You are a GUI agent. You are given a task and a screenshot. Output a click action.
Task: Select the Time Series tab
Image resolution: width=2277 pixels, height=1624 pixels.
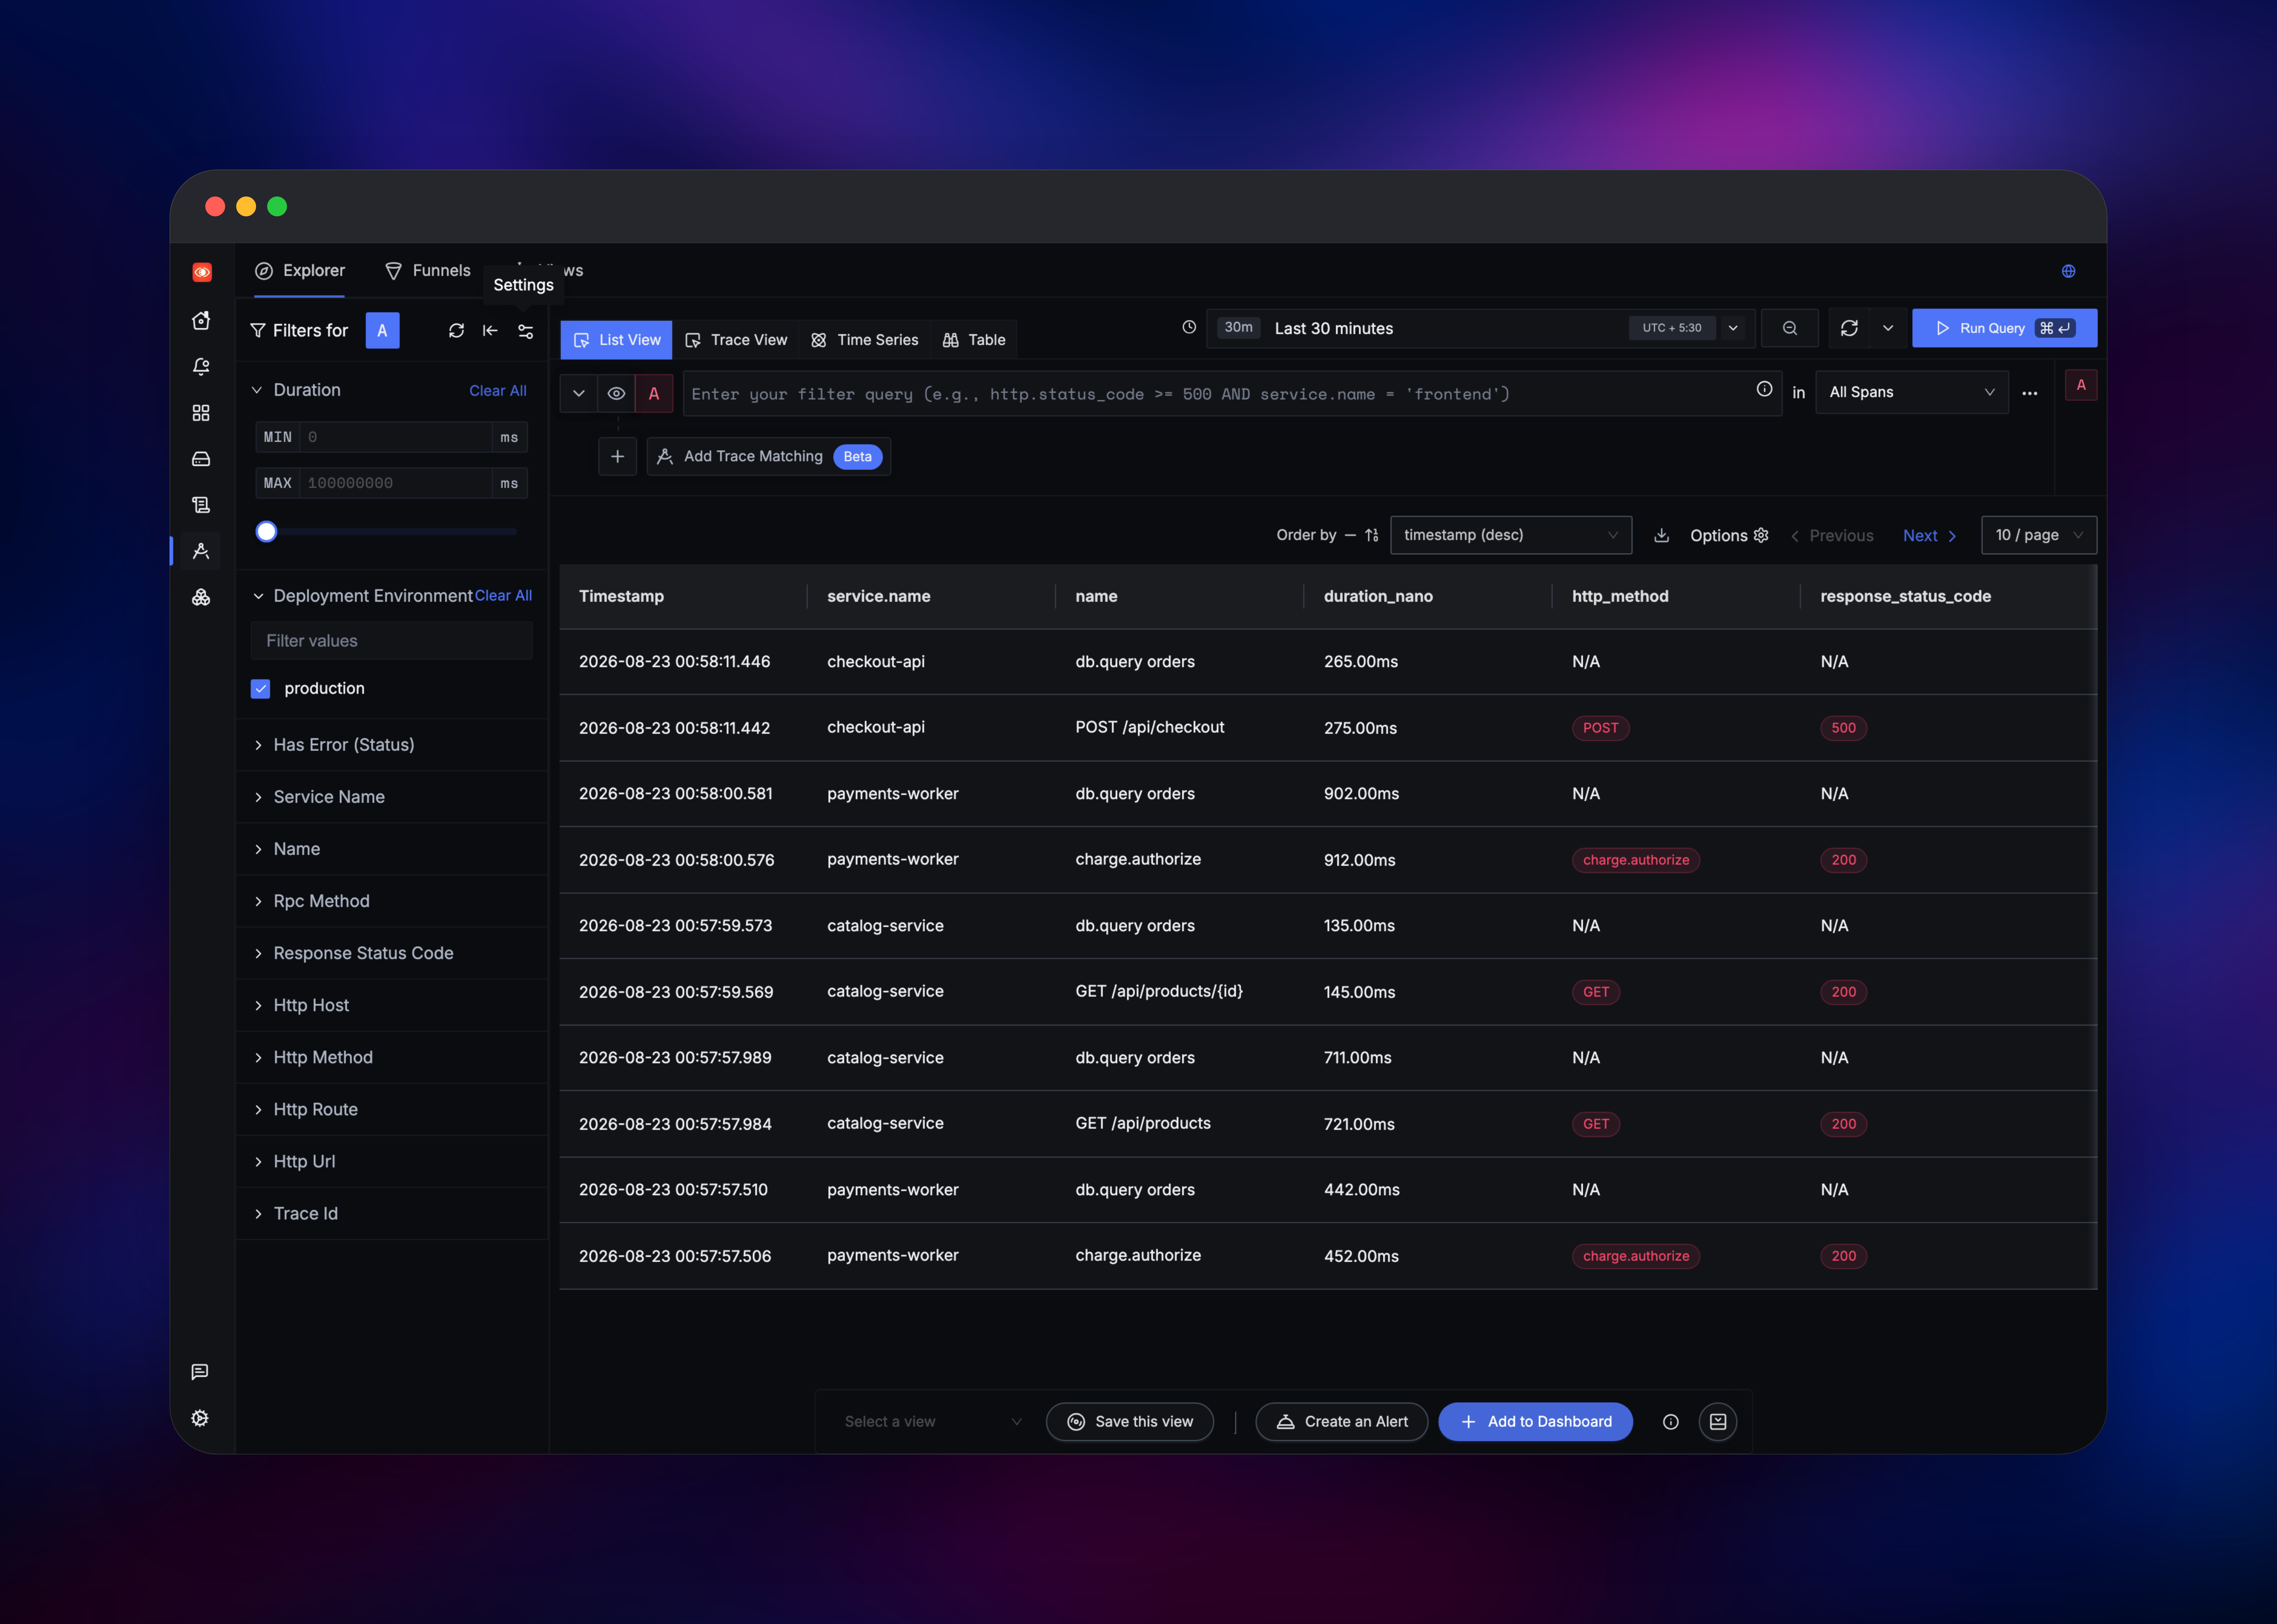point(865,340)
